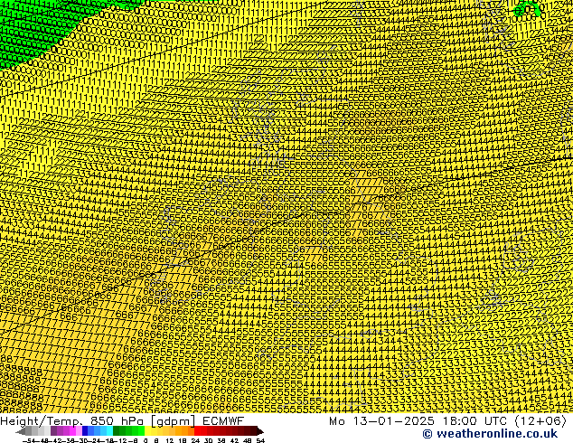573x443 pixels.
Task: Click the dark maroon right arrow of scale
Action: click(260, 431)
